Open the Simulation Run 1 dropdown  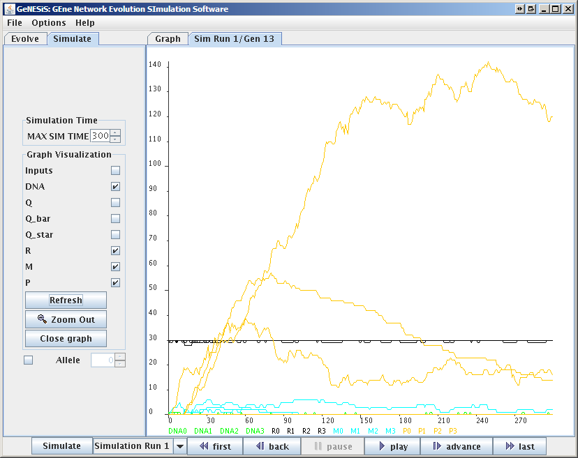pyautogui.click(x=179, y=446)
